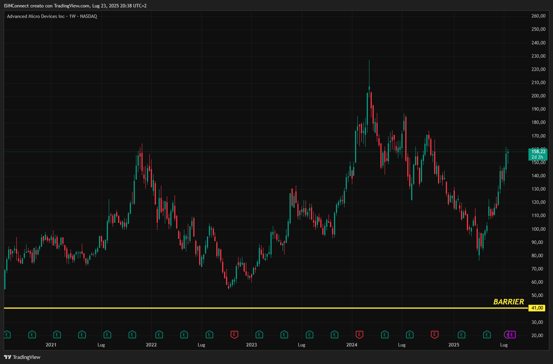Viewport: 553px width, 364px height.
Task: Click the Lug label between 2022 and 2023
Action: pos(201,345)
